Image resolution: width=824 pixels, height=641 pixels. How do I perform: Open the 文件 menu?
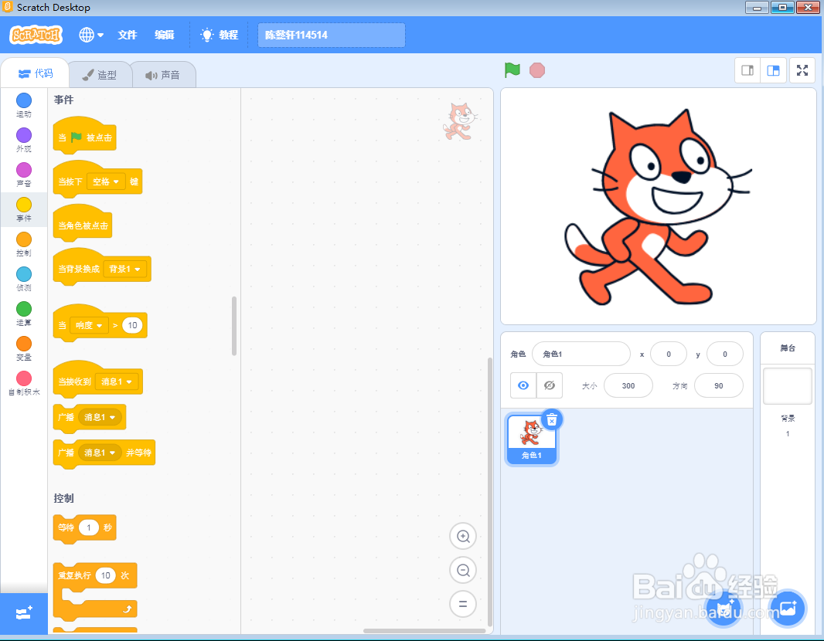[x=128, y=35]
